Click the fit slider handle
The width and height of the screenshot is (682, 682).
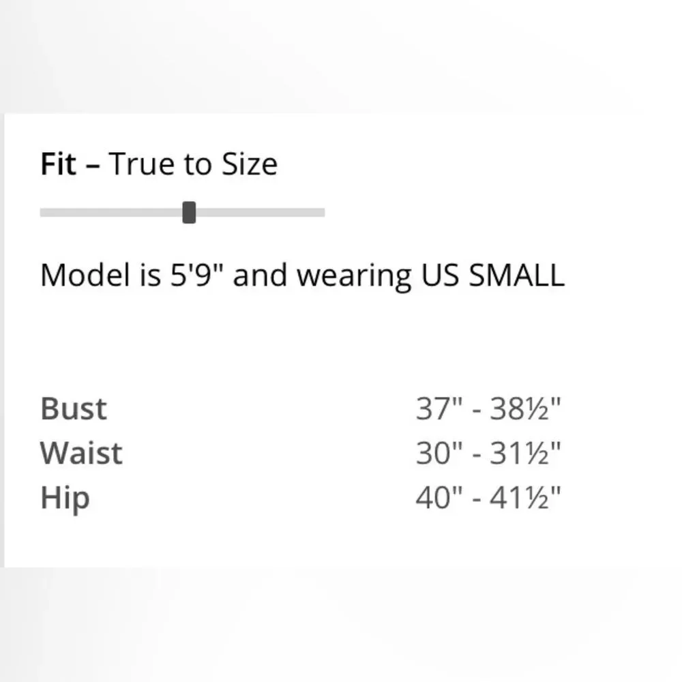[189, 212]
